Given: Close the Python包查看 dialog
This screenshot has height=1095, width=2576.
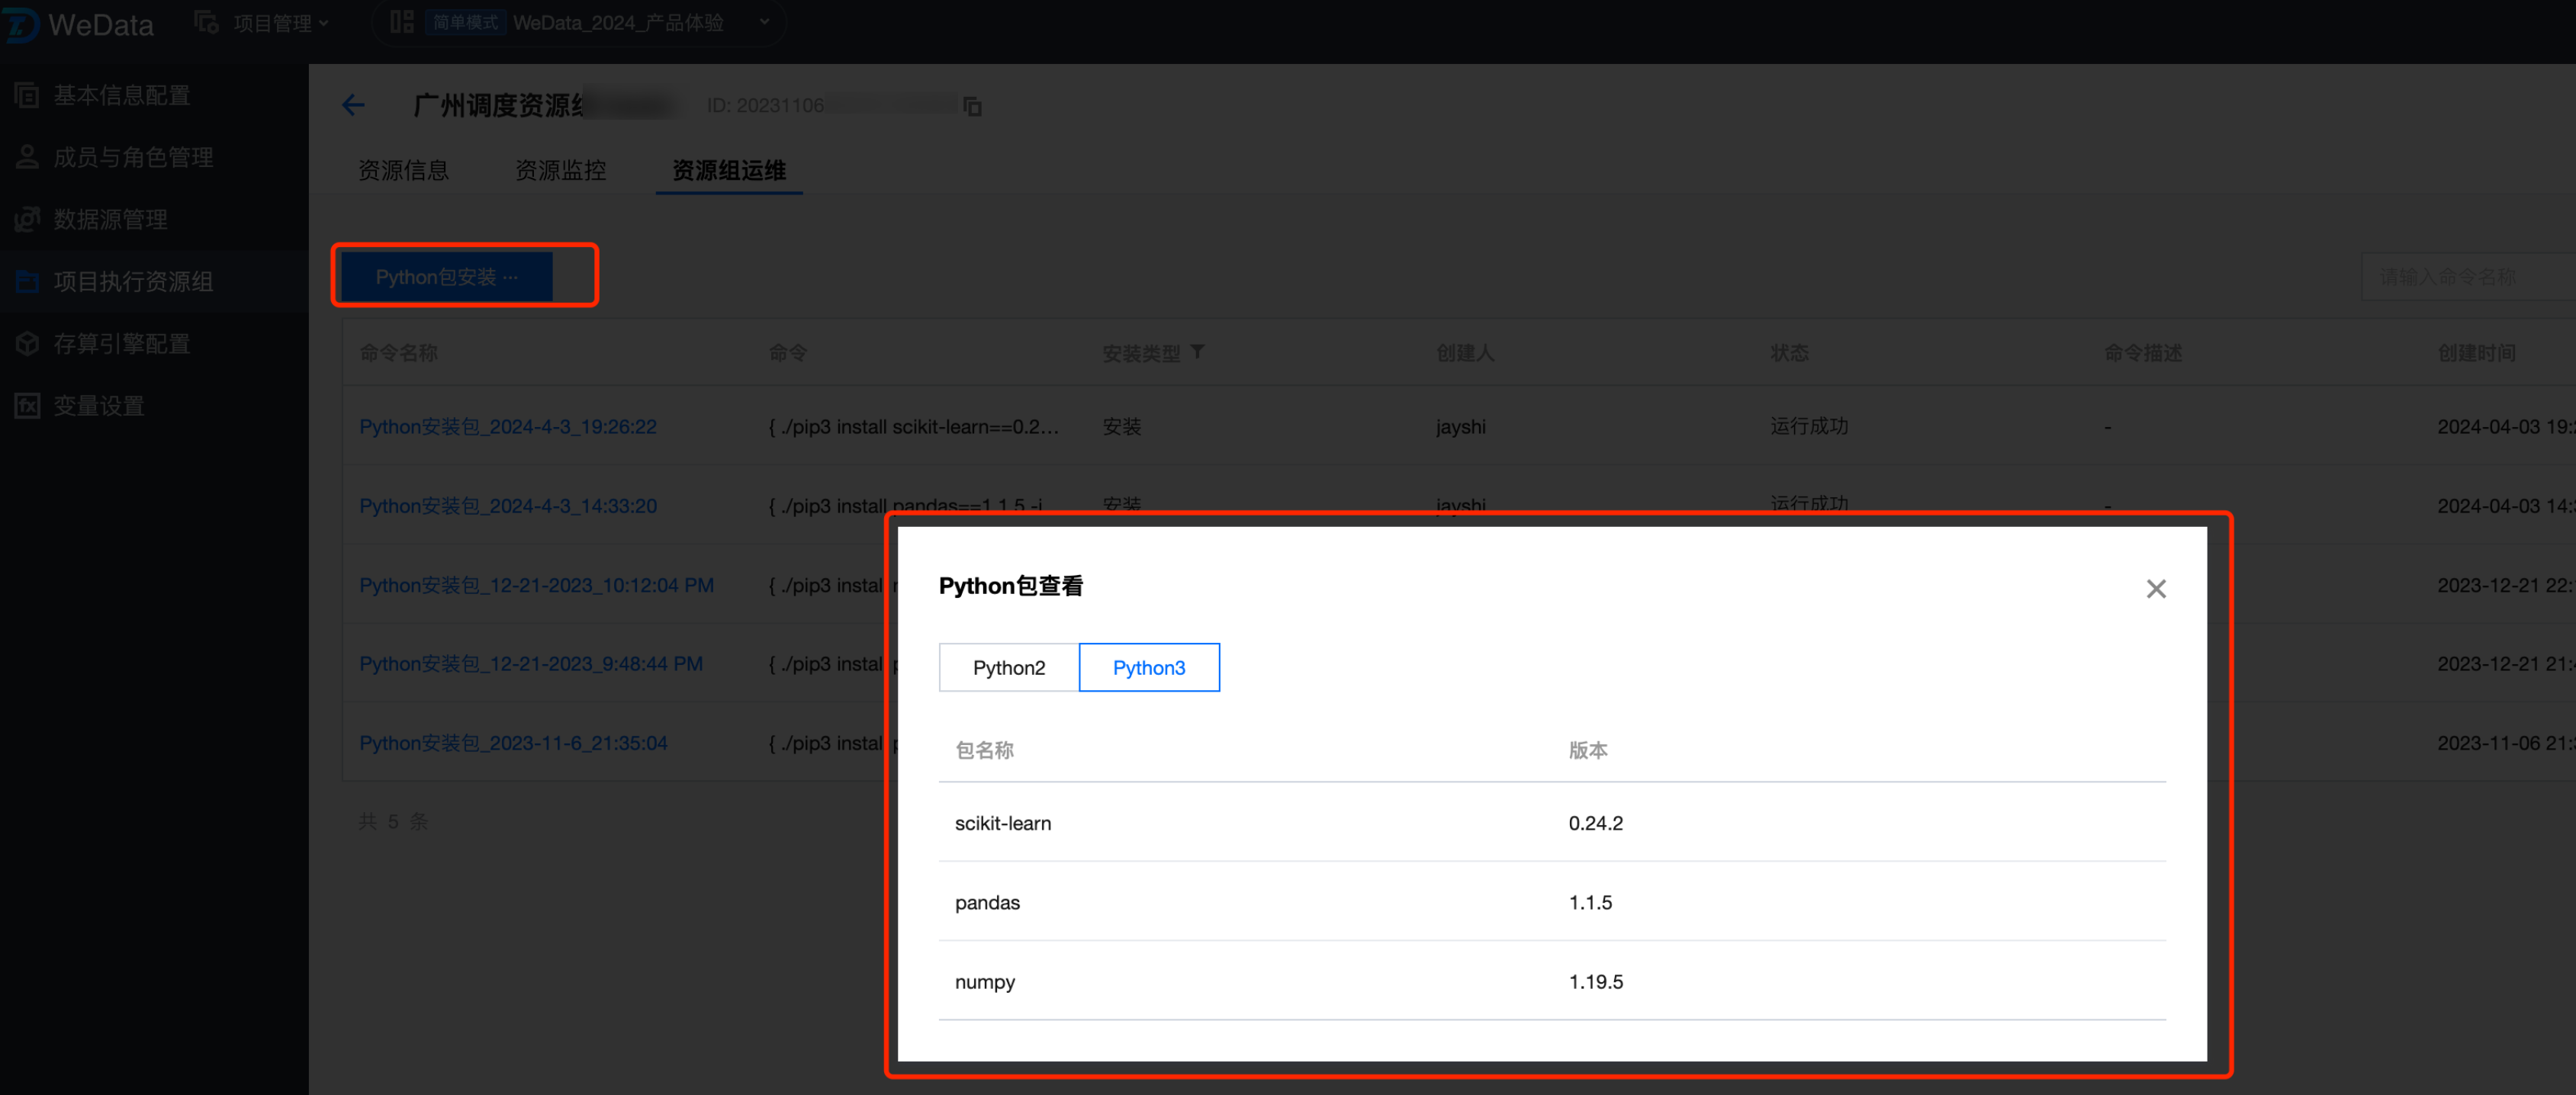Looking at the screenshot, I should point(2155,589).
